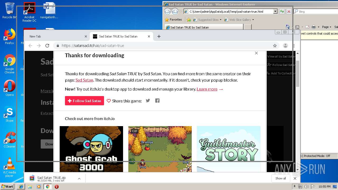This screenshot has height=190, width=338.
Task: Open Internet Explorer's print icon
Action: point(314,27)
